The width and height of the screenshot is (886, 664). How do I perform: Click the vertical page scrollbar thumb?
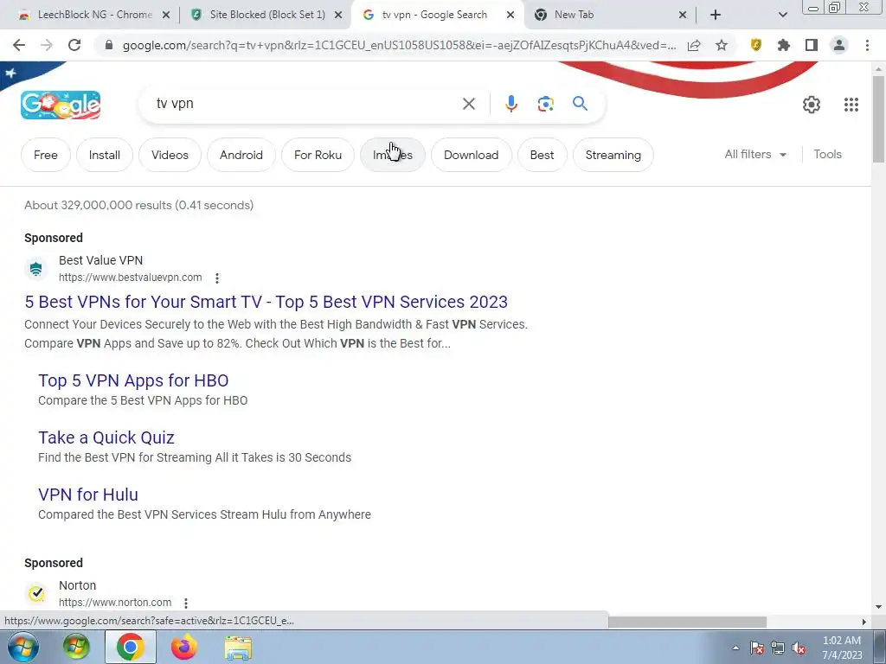878,118
